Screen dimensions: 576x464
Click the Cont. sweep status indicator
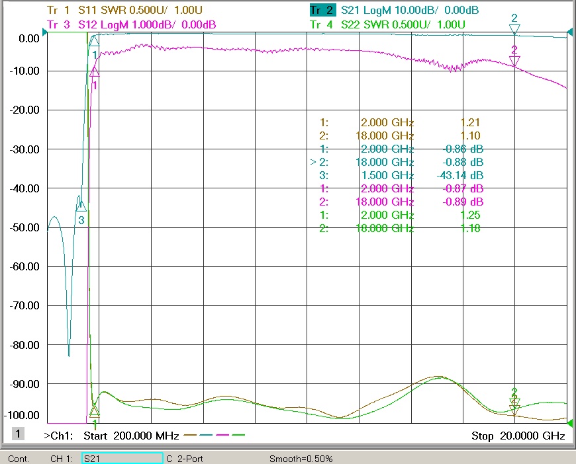[x=19, y=458]
